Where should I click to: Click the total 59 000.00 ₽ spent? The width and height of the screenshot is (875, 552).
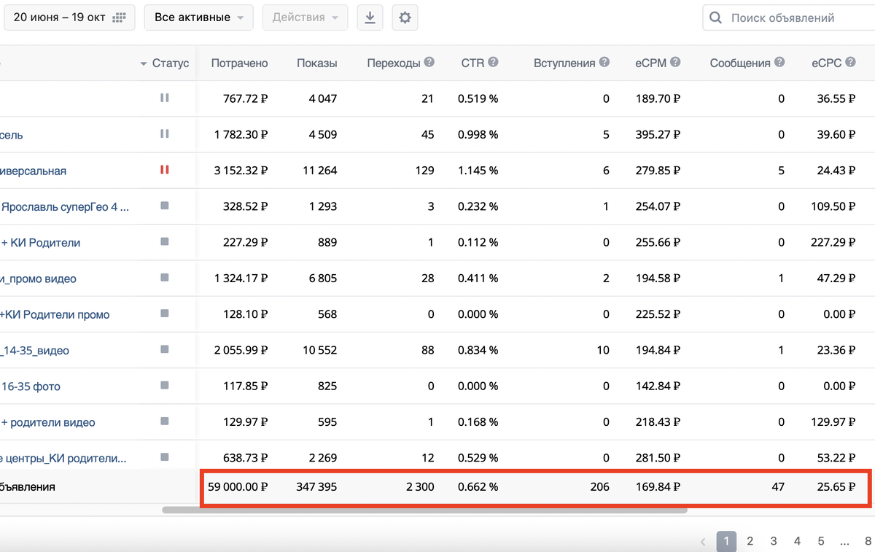238,486
